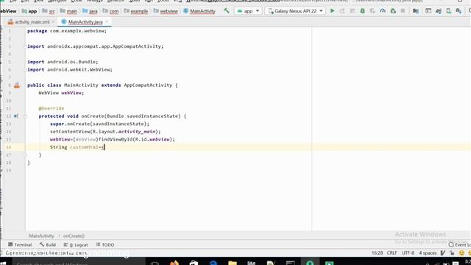Click the java breadcrumb folder
Screen dimensions: 471x265
tap(90, 11)
